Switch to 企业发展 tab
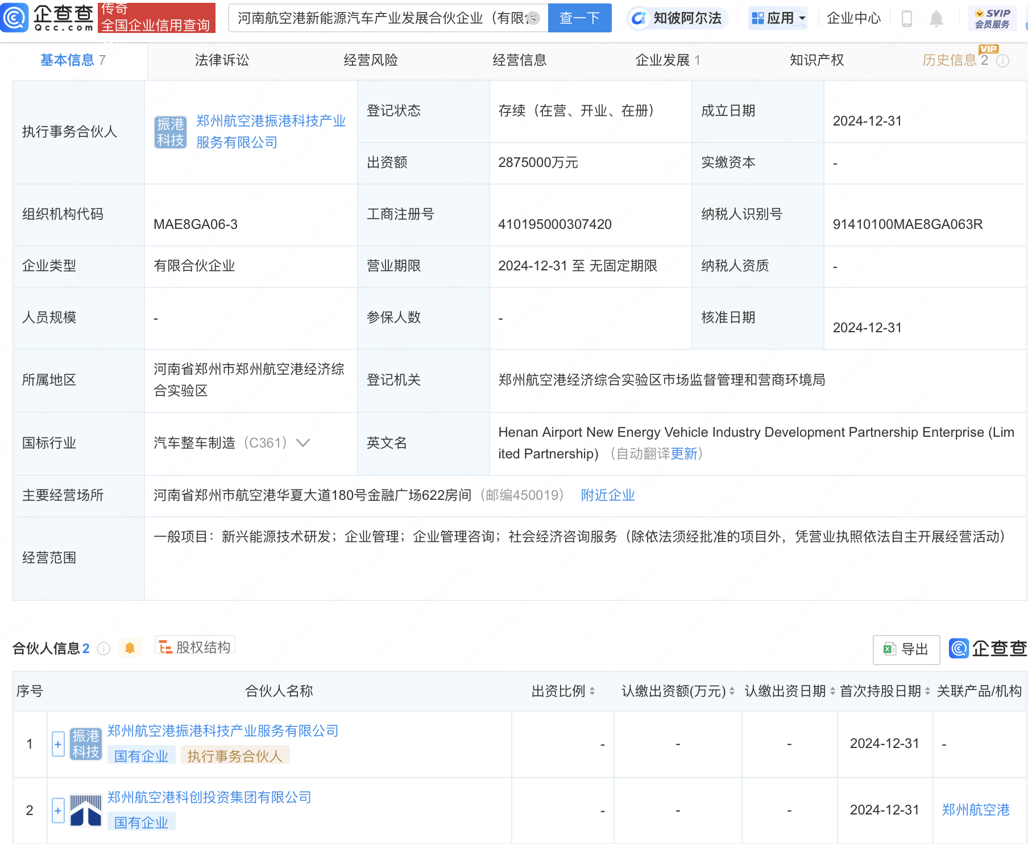Viewport: 1028px width, 844px height. (668, 60)
